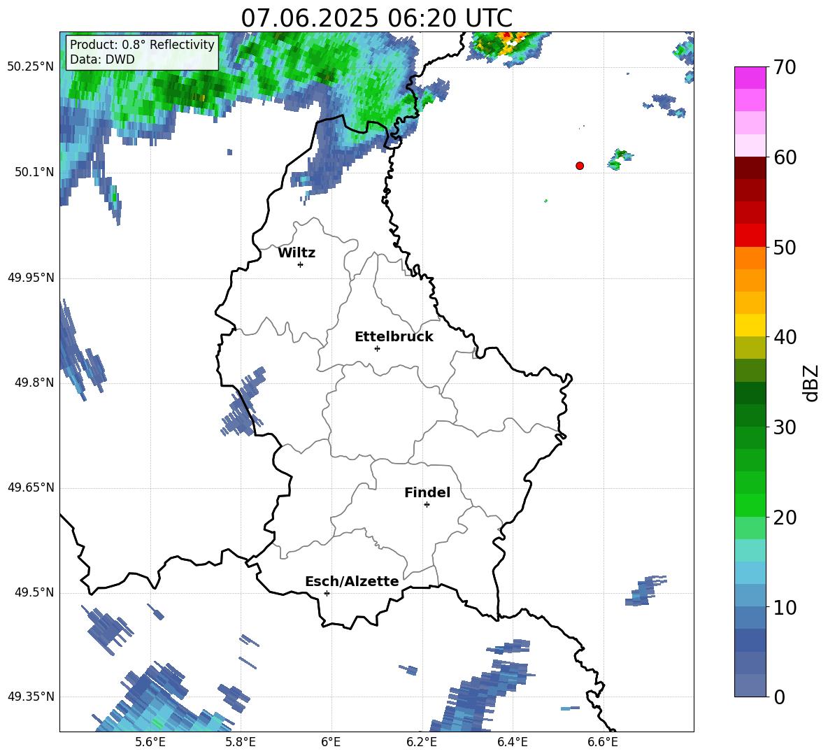
Task: Click the 40 tick on colorbar
Action: 785,337
